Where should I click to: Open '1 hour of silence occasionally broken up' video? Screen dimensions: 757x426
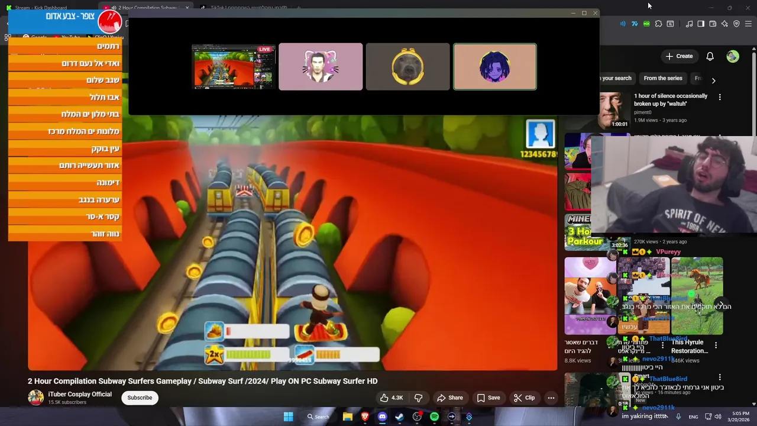click(x=671, y=99)
